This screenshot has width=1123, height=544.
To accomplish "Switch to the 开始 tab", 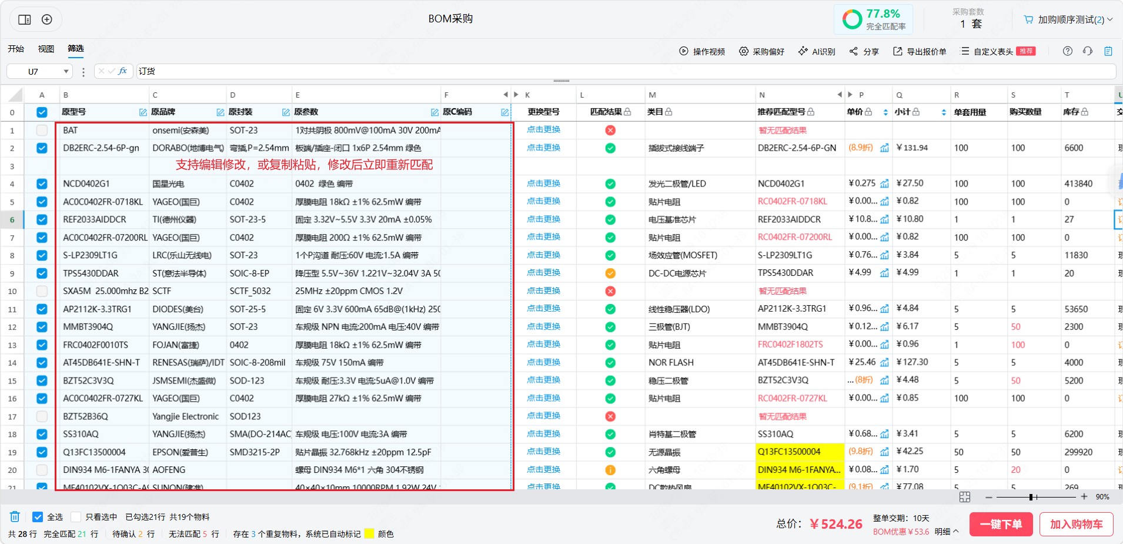I will 16,49.
